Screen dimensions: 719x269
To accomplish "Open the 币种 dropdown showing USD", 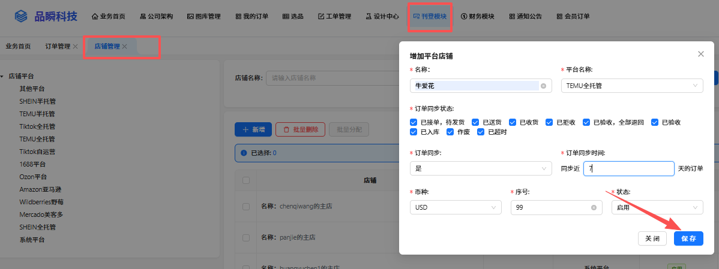I will [456, 207].
